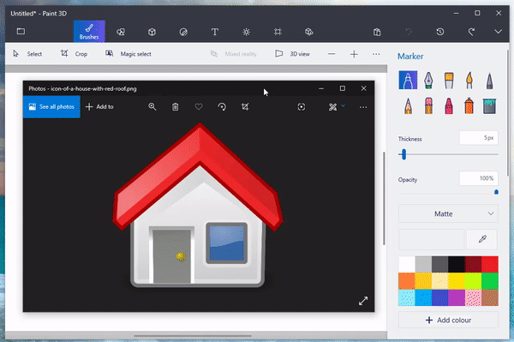Screen dimensions: 514x342
Task: Click the screen capture icon in Photos toolbar
Action: [302, 107]
